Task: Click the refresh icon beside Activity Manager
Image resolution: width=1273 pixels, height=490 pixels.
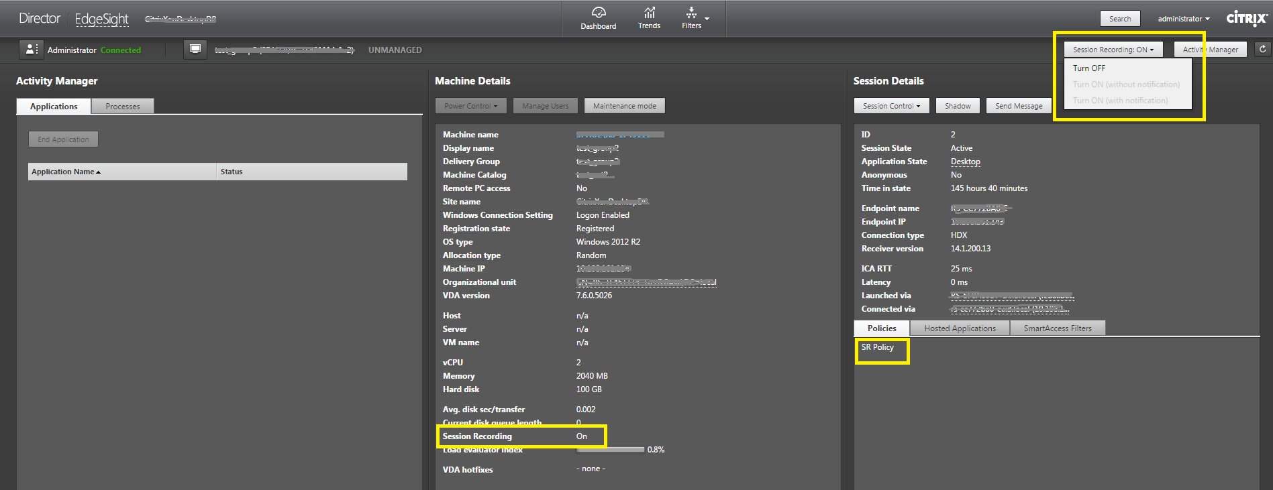Action: (x=1262, y=49)
